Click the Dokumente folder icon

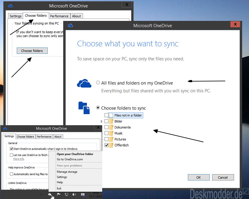[x=111, y=127]
